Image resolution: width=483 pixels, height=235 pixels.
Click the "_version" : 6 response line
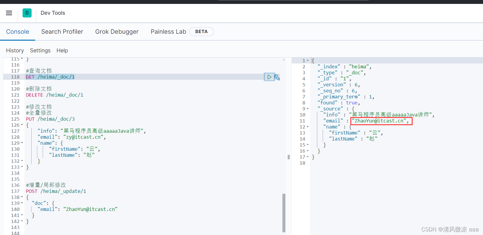pos(339,85)
